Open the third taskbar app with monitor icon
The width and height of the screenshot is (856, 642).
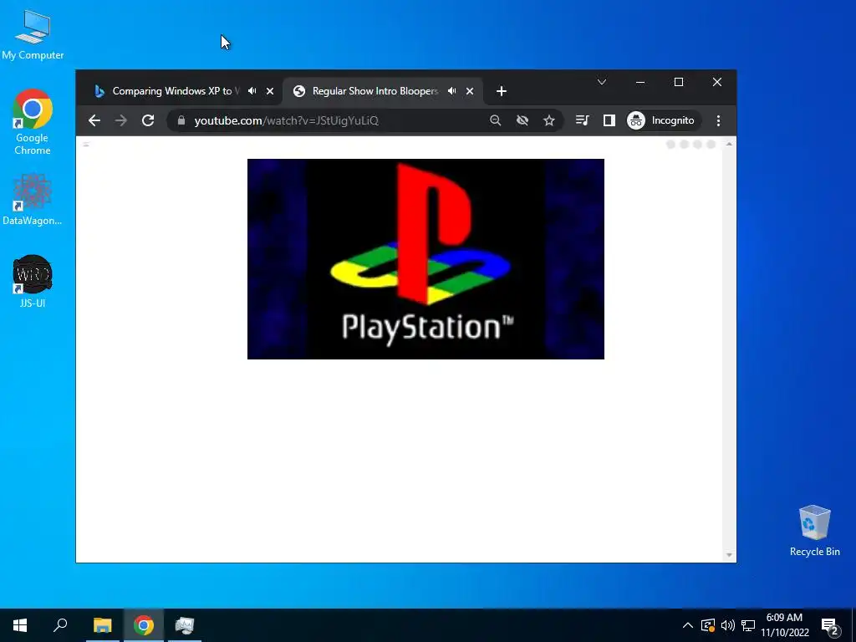[x=185, y=625]
